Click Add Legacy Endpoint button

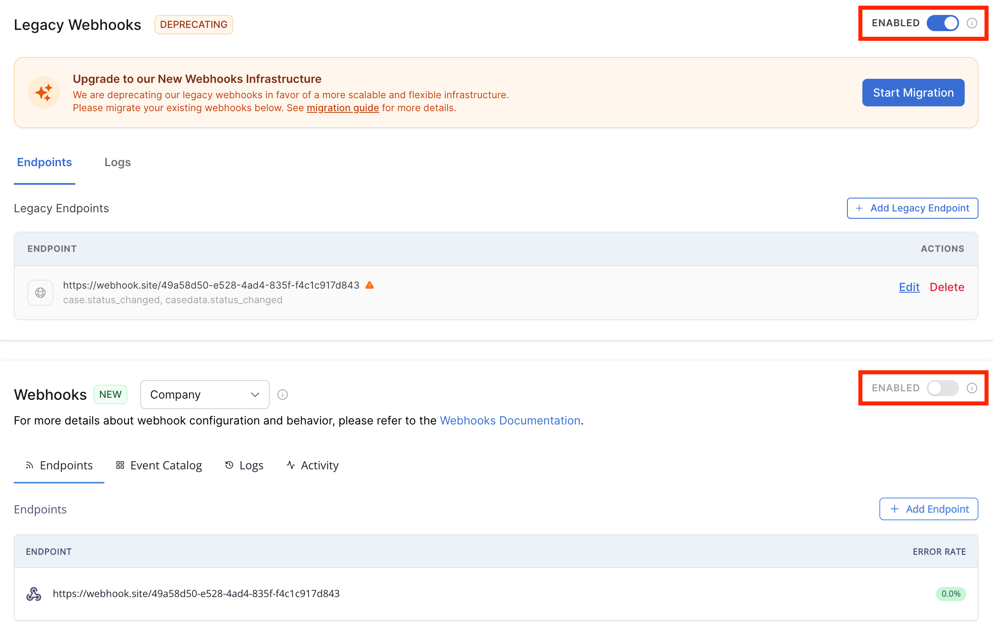pyautogui.click(x=913, y=208)
